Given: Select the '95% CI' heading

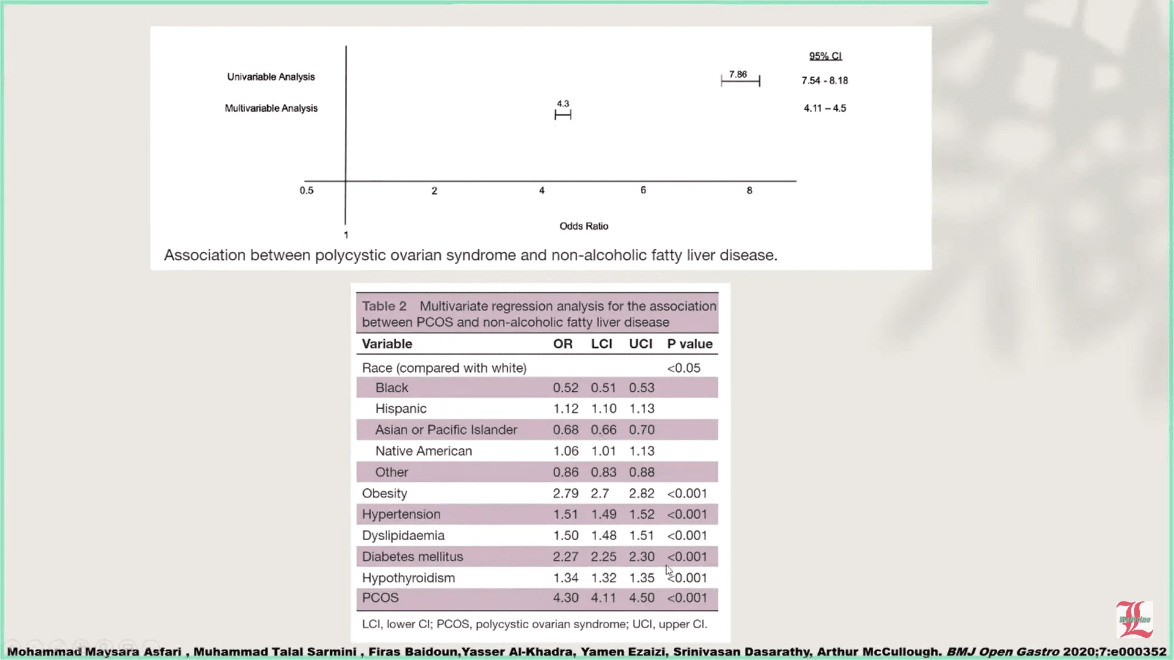Looking at the screenshot, I should click(825, 56).
